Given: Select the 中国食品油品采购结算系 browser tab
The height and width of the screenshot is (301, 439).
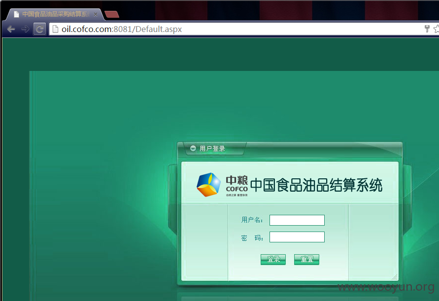Looking at the screenshot, I should (56, 14).
